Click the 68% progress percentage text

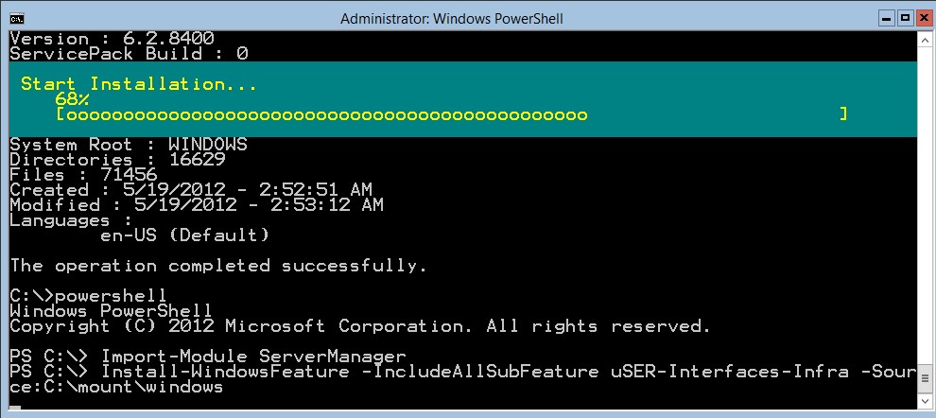pos(72,99)
